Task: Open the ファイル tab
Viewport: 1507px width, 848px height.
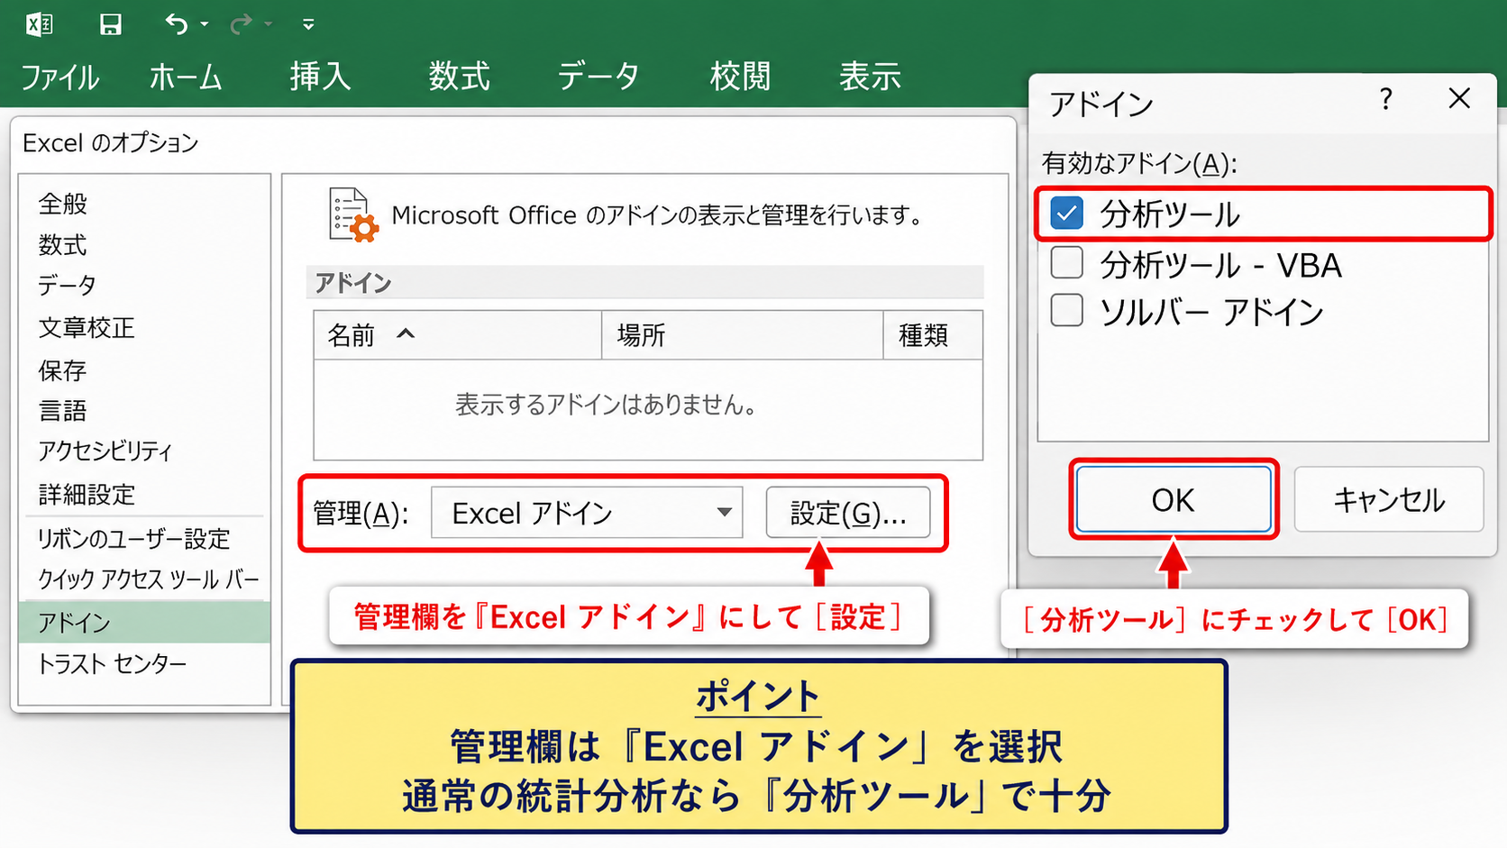Action: (59, 77)
